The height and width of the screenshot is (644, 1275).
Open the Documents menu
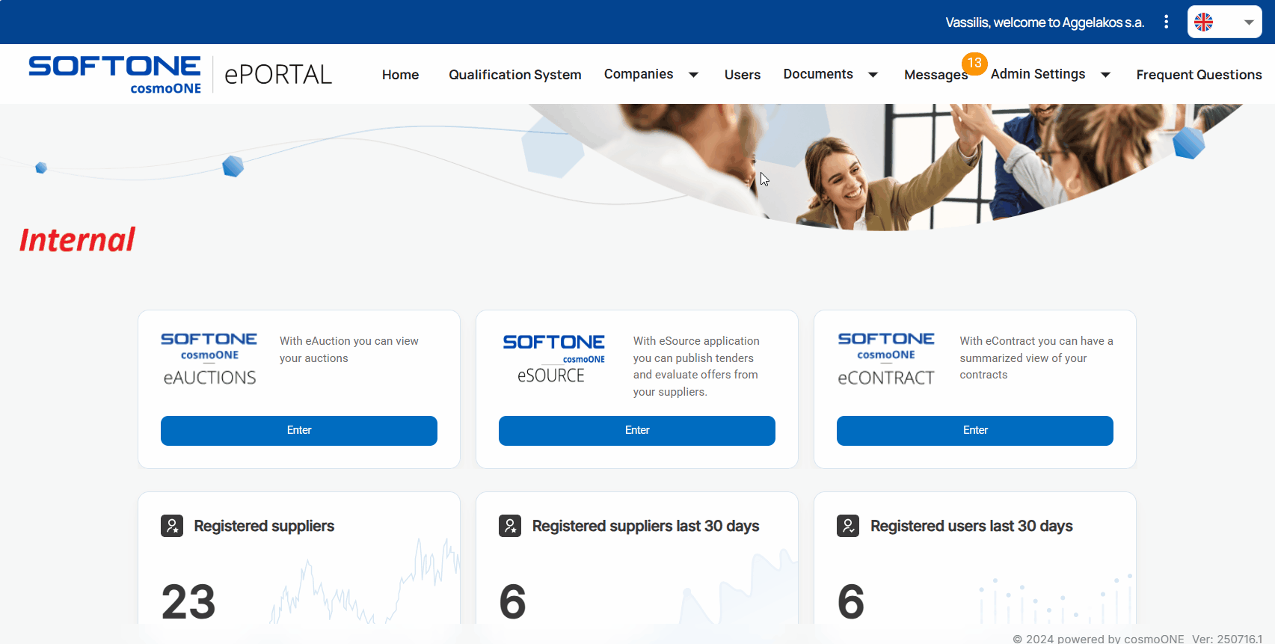point(818,74)
